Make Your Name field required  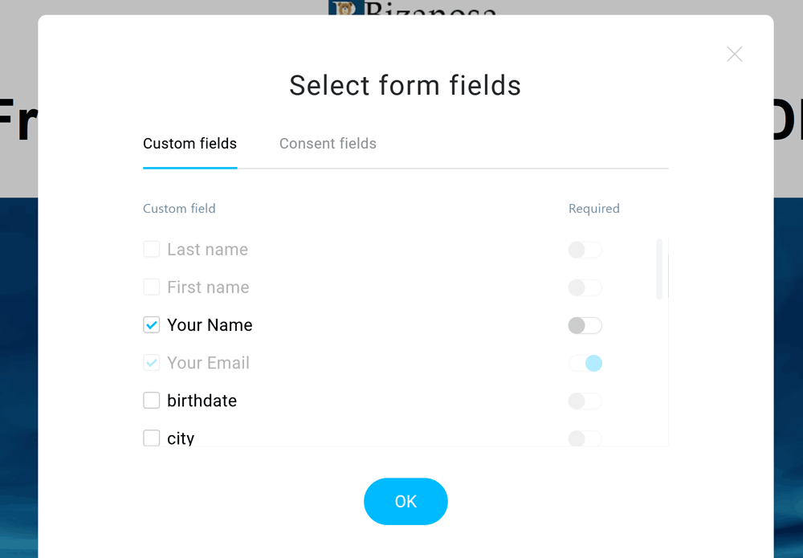pyautogui.click(x=585, y=325)
